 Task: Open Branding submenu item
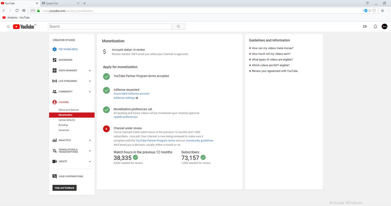point(63,125)
